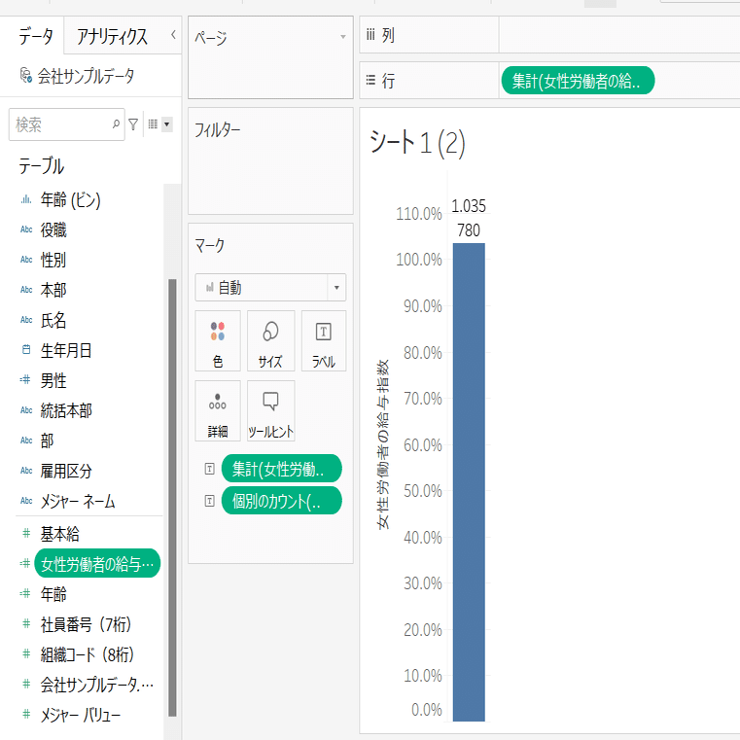Collapse the data pane with the chevron
This screenshot has height=740, width=740.
pyautogui.click(x=173, y=34)
